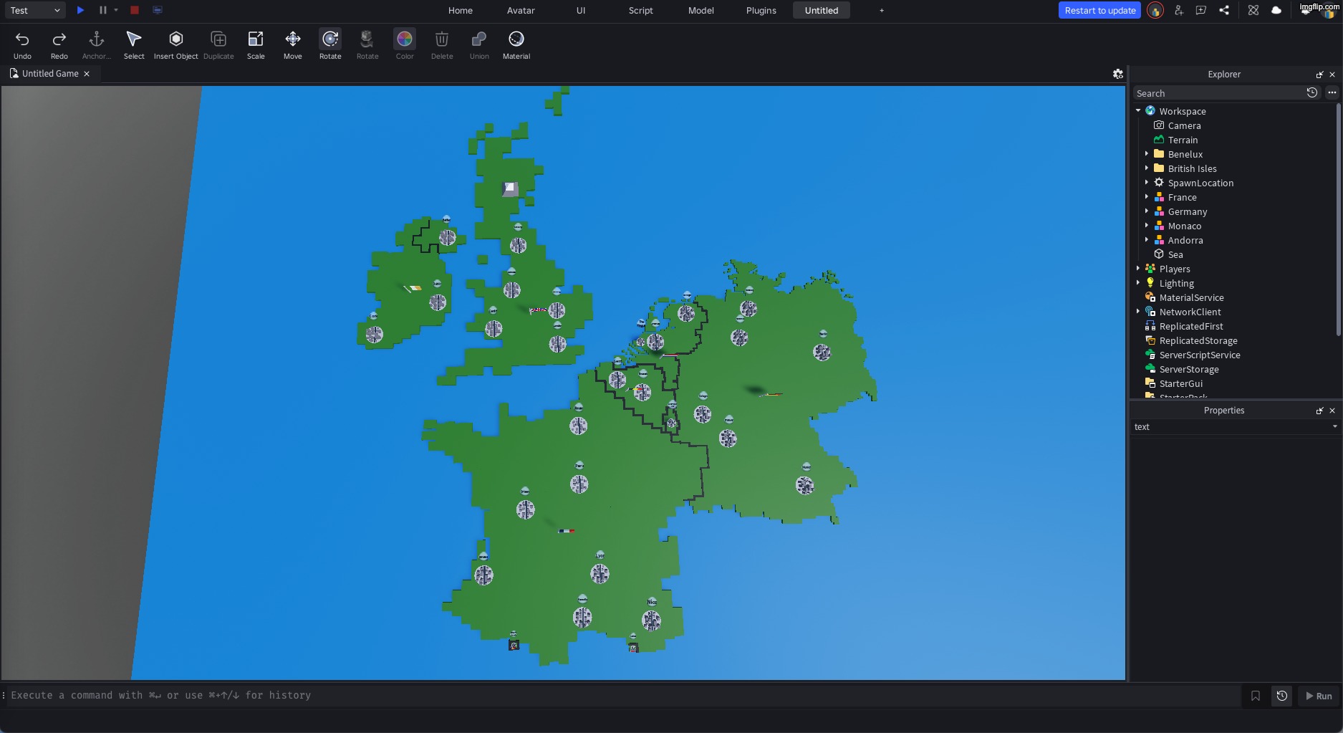Add a new toolbar tab with plus

point(882,10)
